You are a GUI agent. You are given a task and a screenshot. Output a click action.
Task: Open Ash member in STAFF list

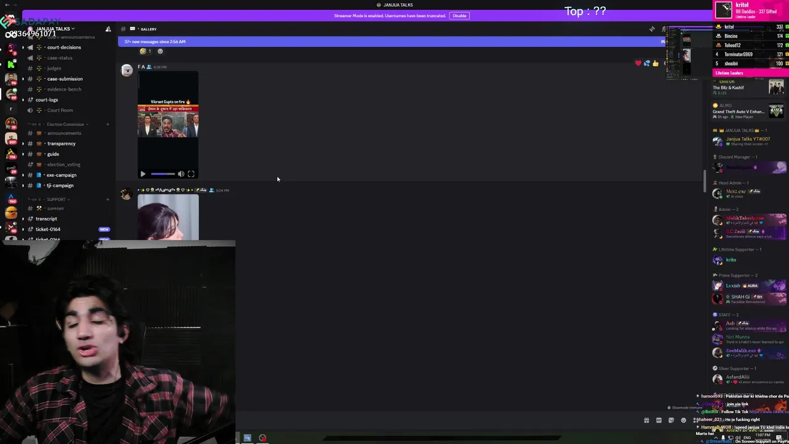[748, 326]
